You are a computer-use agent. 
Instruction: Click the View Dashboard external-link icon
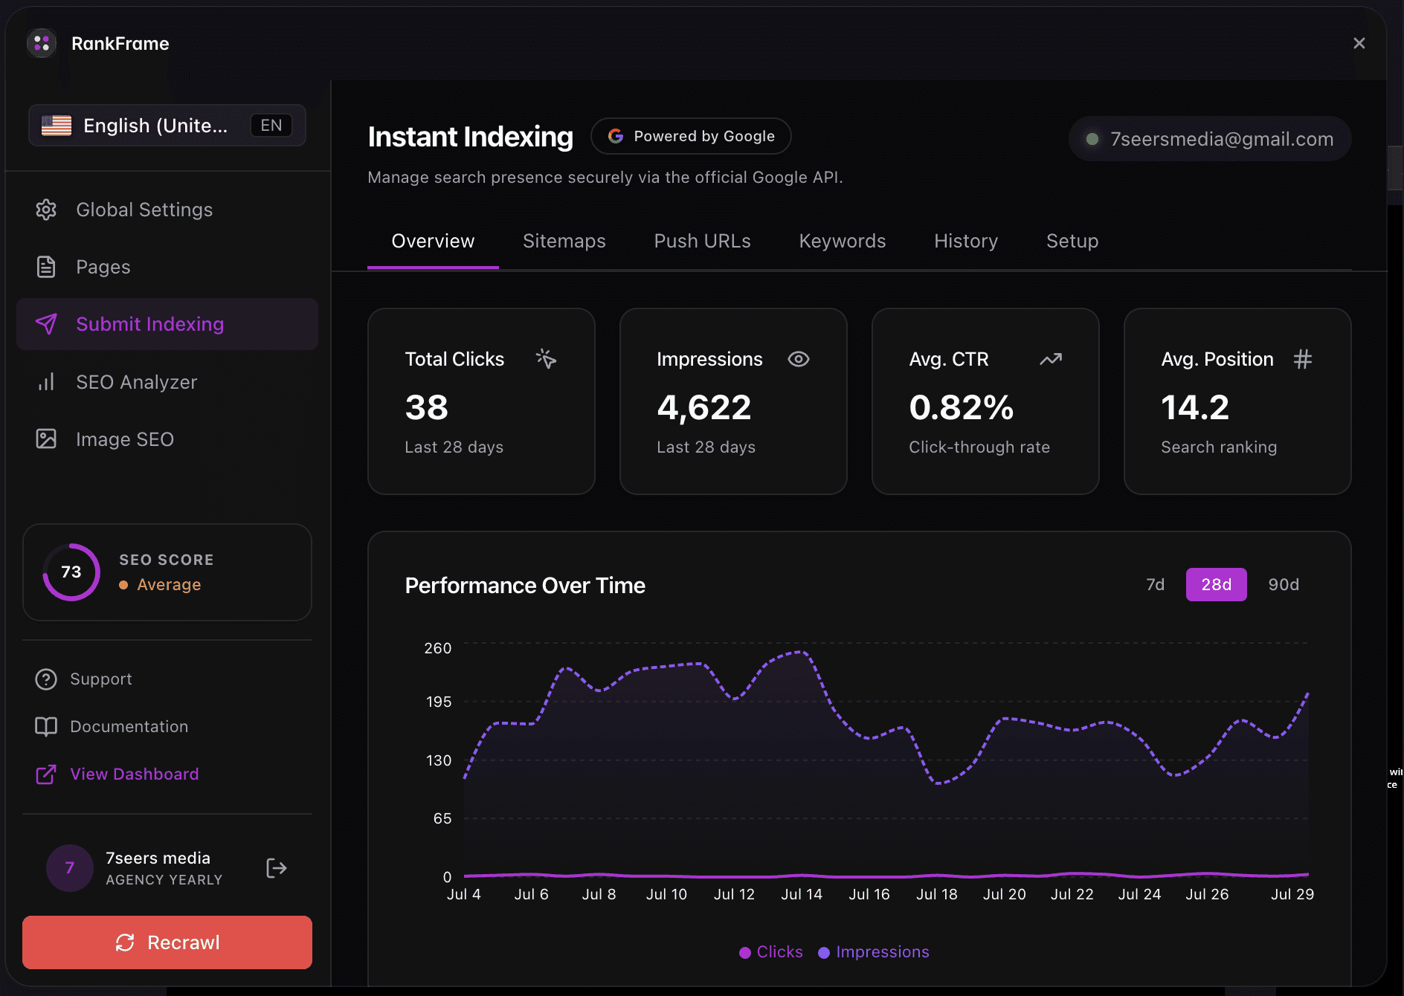coord(46,775)
